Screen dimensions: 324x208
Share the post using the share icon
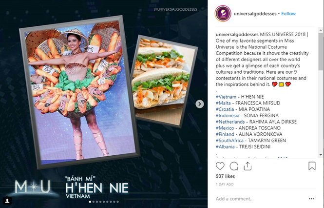[x=248, y=166]
